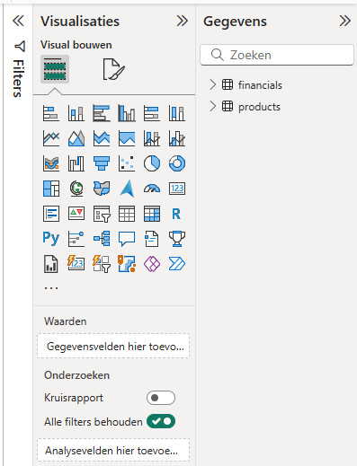Choose the scatter chart visual

(127, 163)
